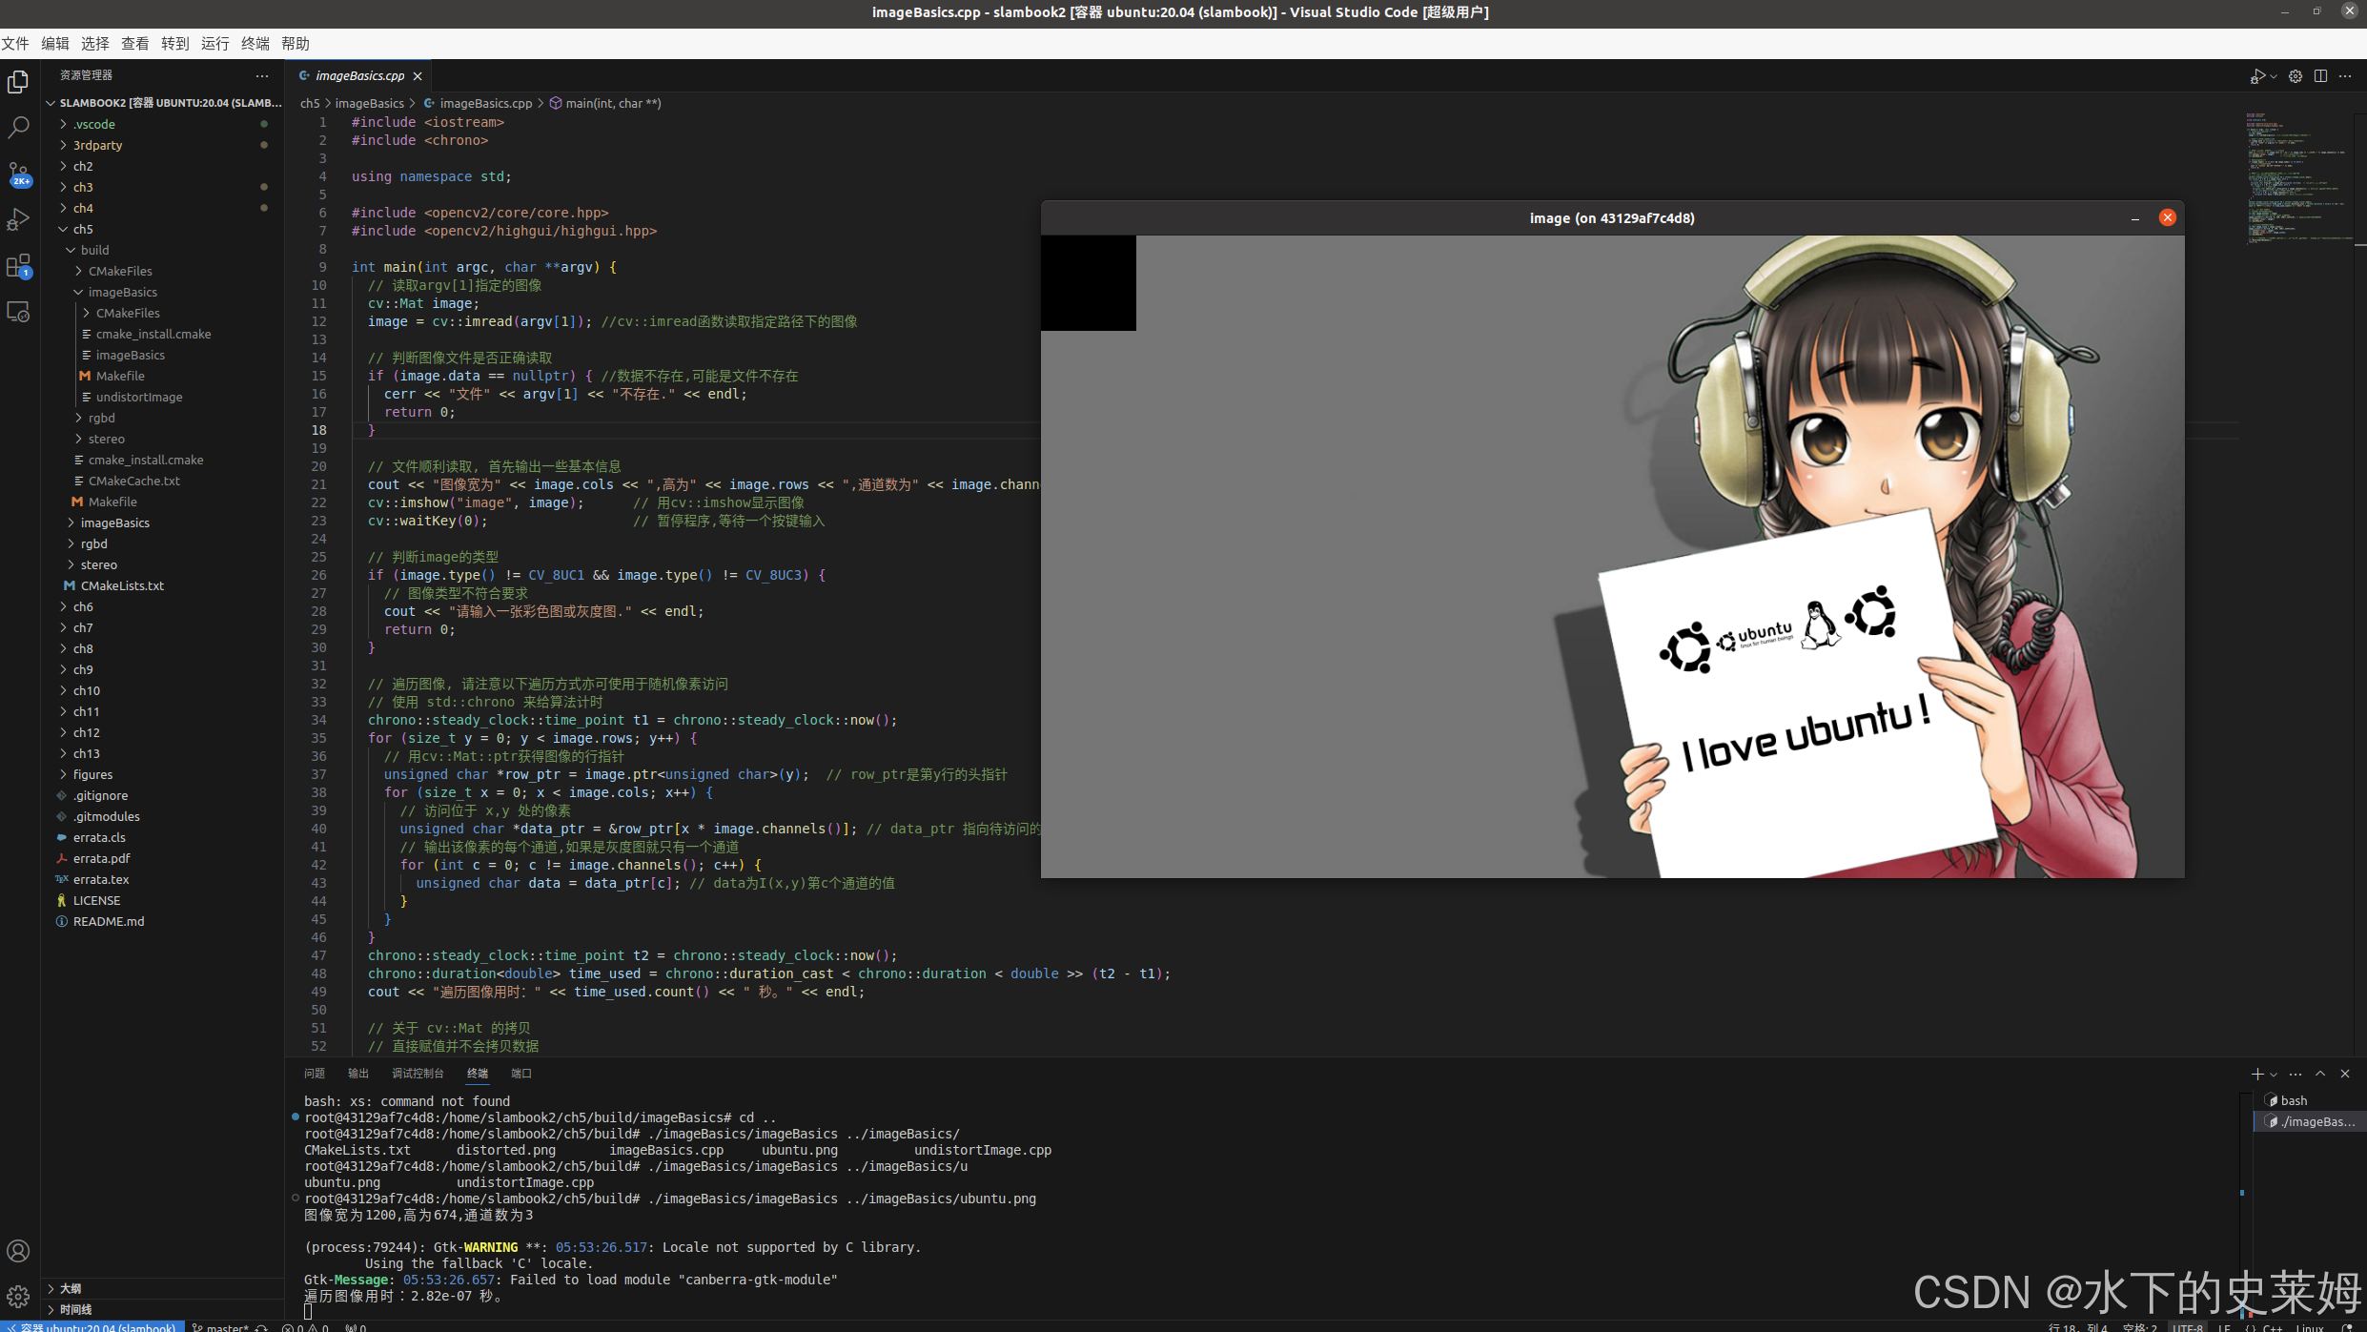Open the launch profile dropdown next to plus

tap(2274, 1074)
